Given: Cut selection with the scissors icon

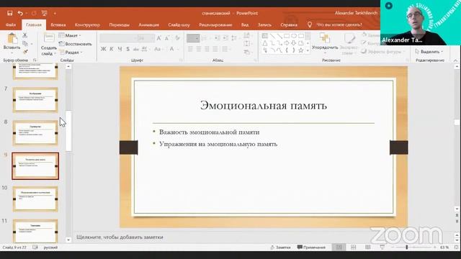Looking at the screenshot, I should [x=25, y=35].
